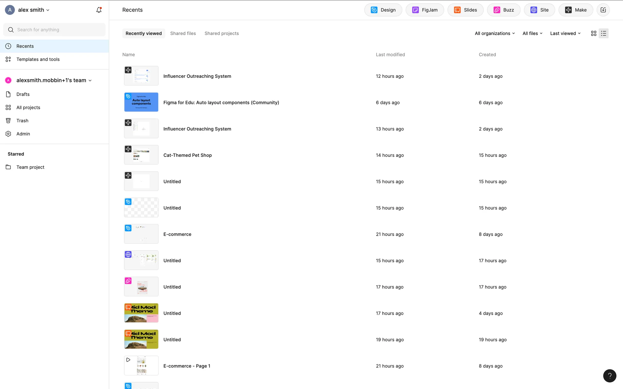
Task: Create a new FigJam board
Action: tap(424, 10)
